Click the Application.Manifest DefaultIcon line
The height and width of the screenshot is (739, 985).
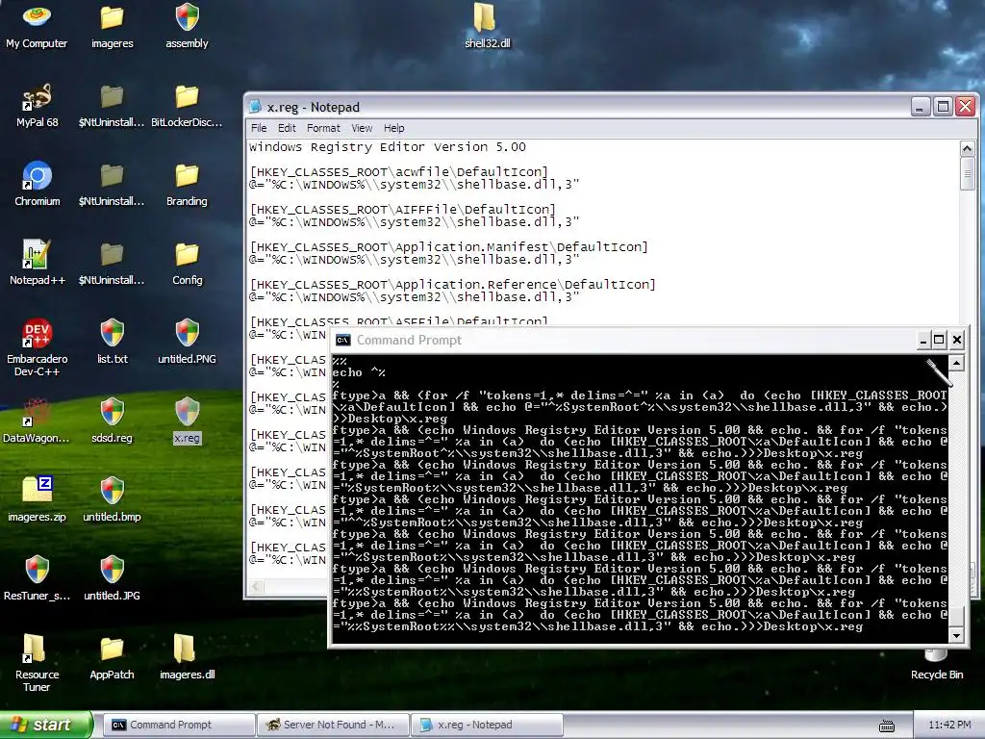(x=448, y=247)
